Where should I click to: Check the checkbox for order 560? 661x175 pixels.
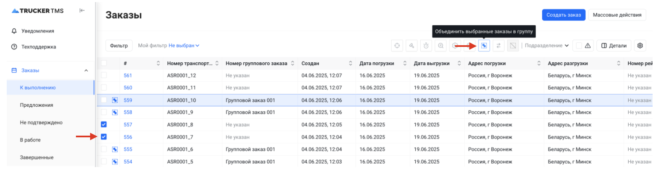pyautogui.click(x=104, y=87)
